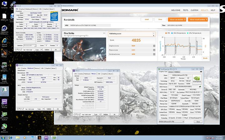Switch to the Caches tab in the top CPU-Z window
Image resolution: width=225 pixels, height=140 pixels.
(x=22, y=9)
